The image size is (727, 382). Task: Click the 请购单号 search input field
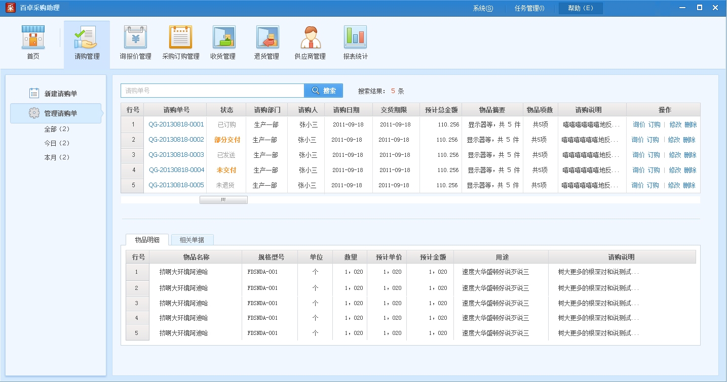(x=212, y=91)
